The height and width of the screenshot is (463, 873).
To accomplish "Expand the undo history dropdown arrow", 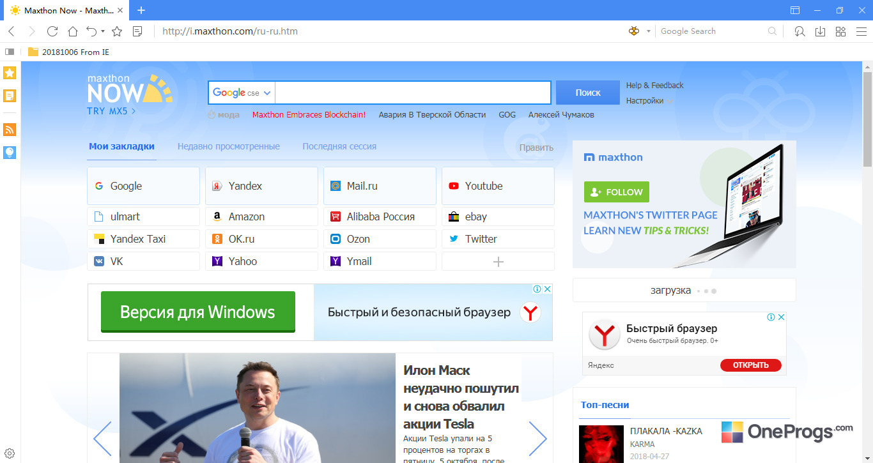I will tap(103, 31).
